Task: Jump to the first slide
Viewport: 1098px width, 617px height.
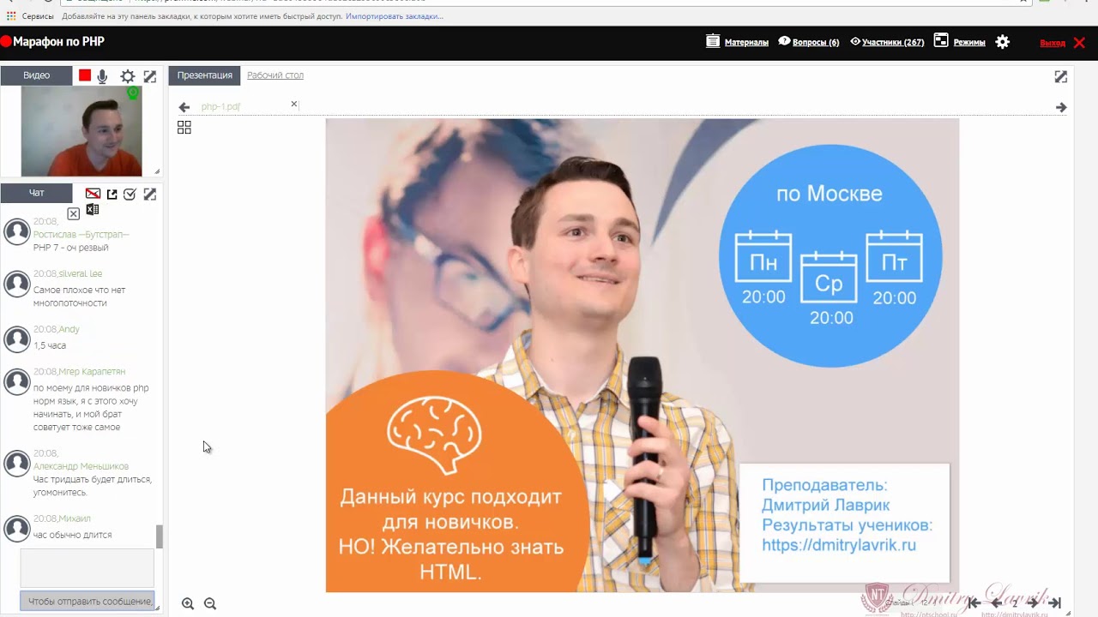Action: 974,602
